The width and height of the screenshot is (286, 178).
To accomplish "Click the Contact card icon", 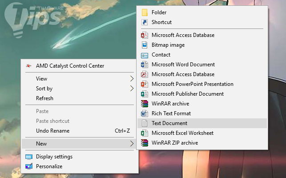I will 144,55.
